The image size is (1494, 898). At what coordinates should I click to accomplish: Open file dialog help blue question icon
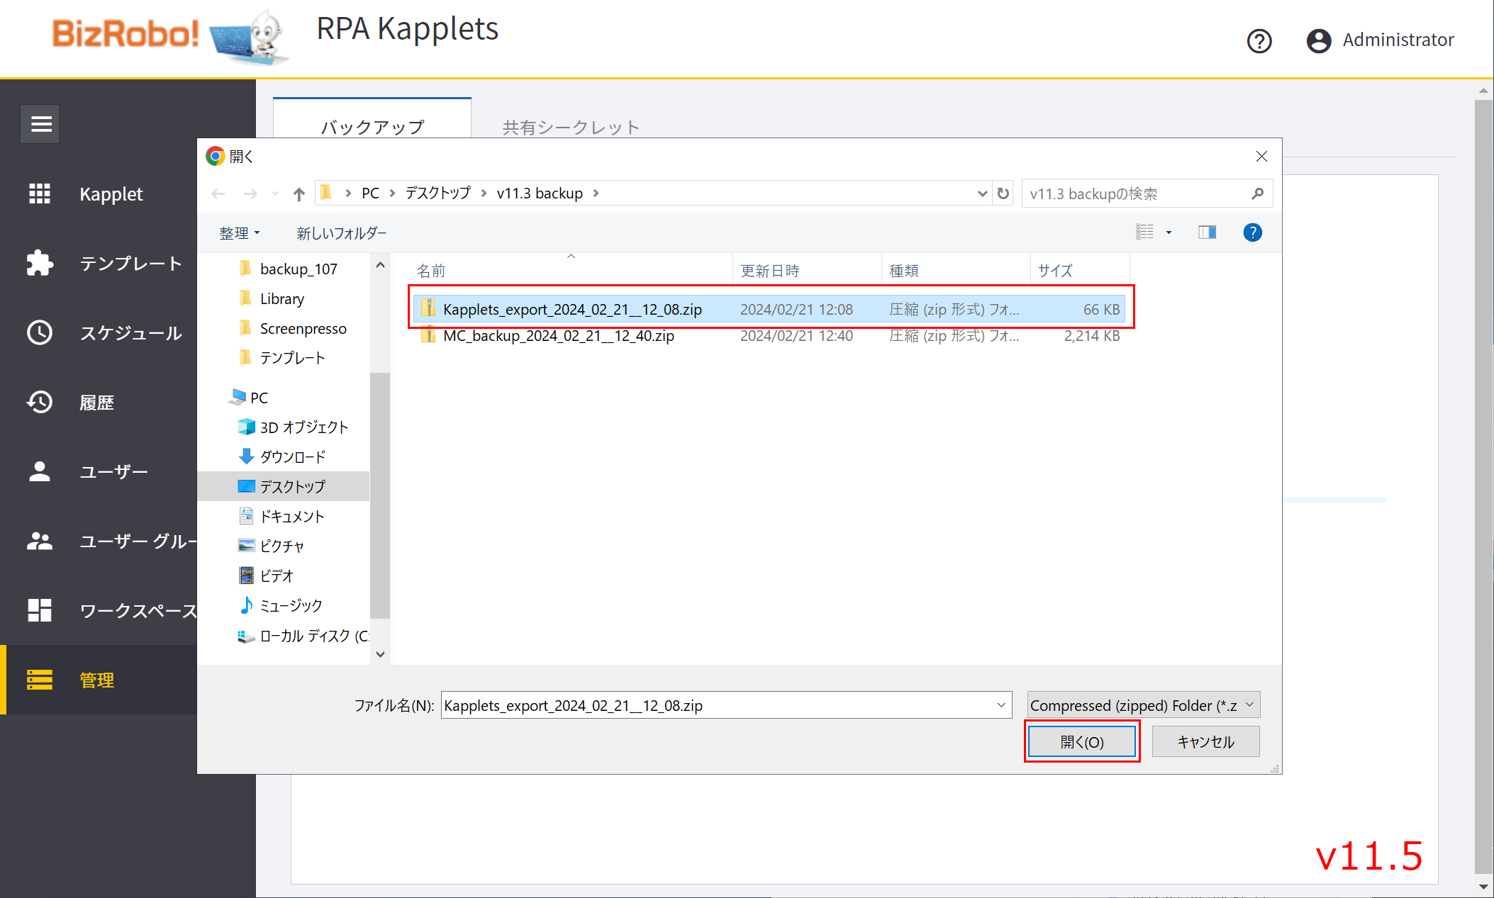pos(1252,232)
